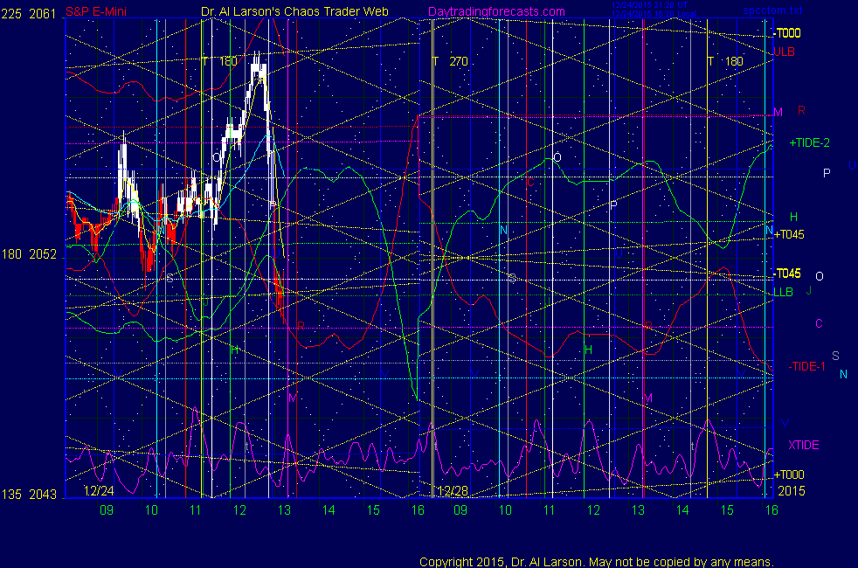This screenshot has height=568, width=858.
Task: Click the "12/24/2015 21:20 UT" timestamp
Action: tap(649, 5)
